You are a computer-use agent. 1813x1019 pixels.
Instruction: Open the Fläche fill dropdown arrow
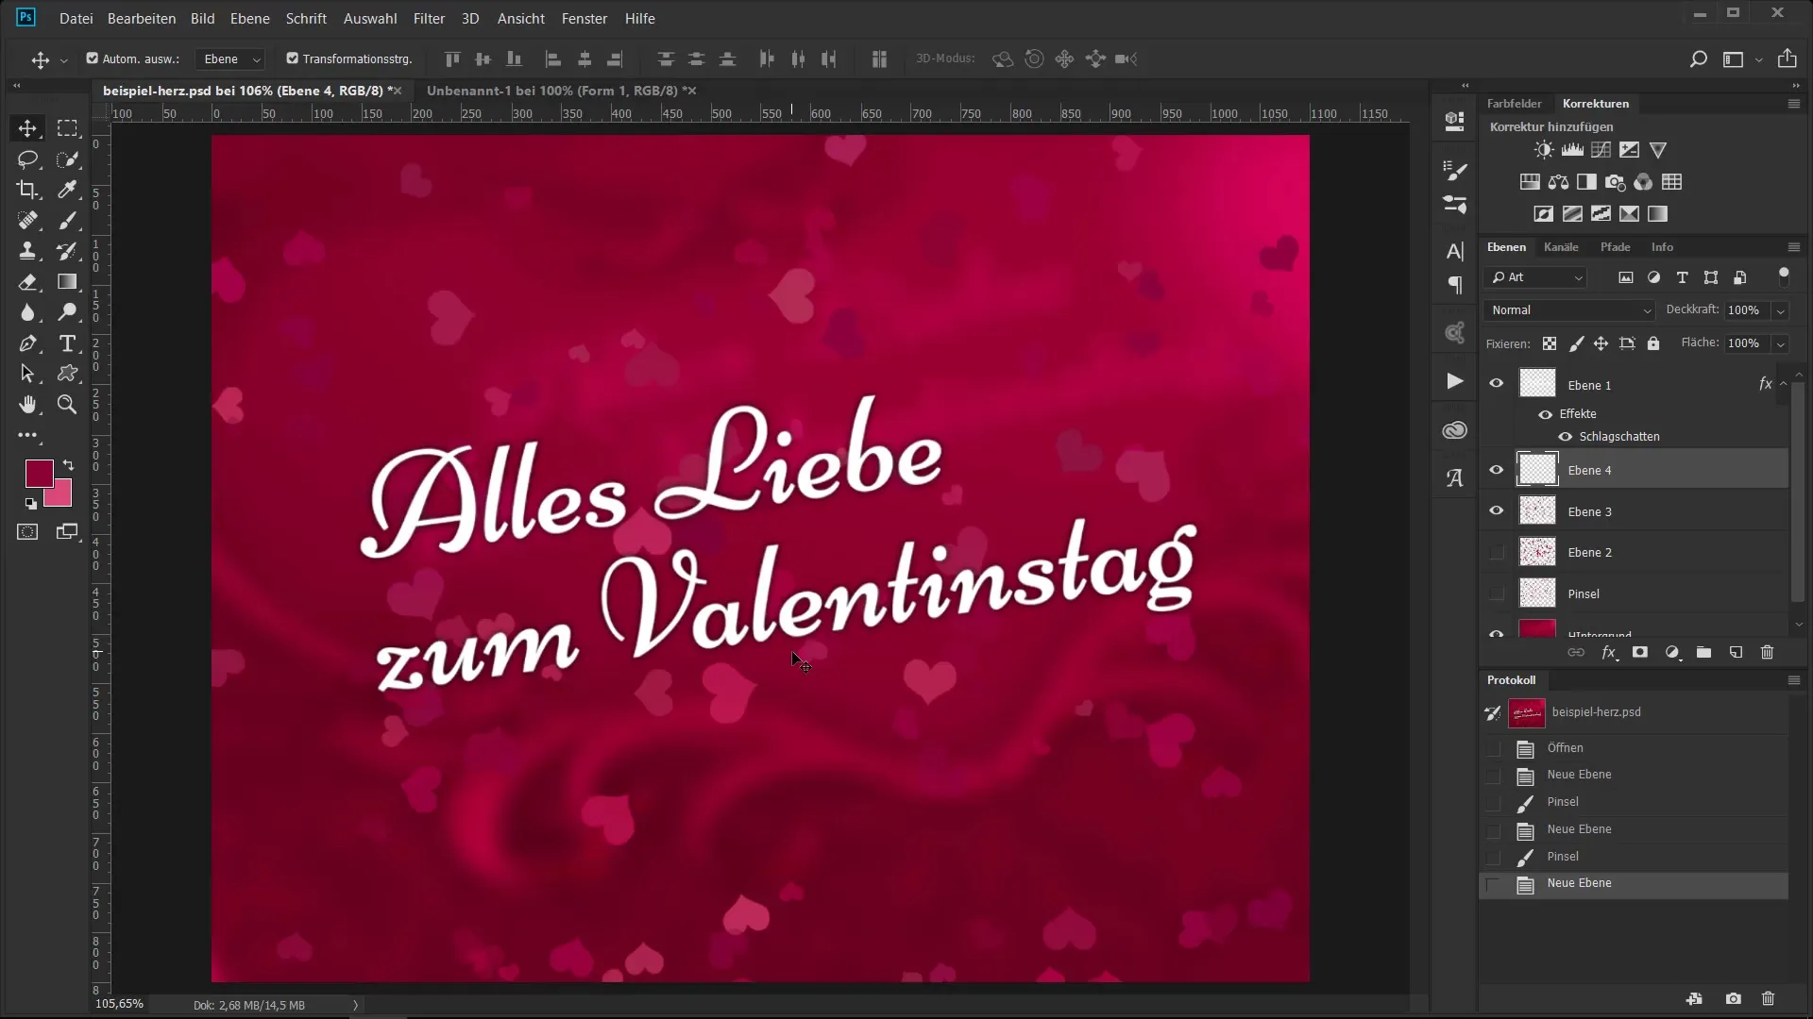(1781, 343)
